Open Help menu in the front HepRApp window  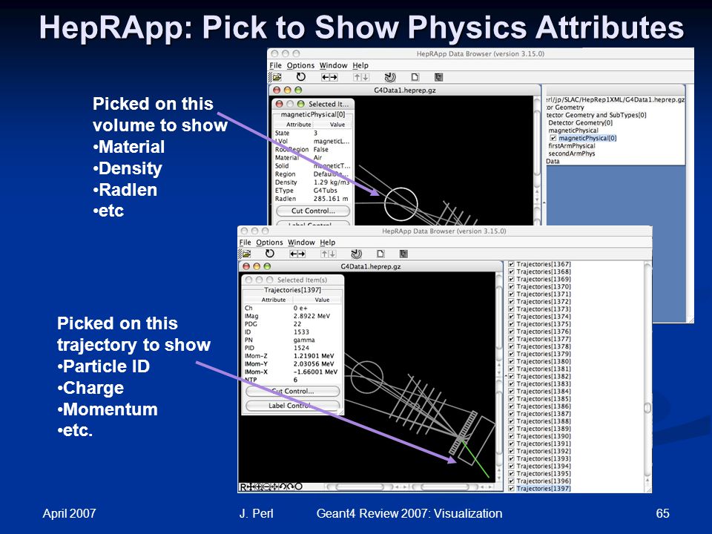pyautogui.click(x=327, y=243)
